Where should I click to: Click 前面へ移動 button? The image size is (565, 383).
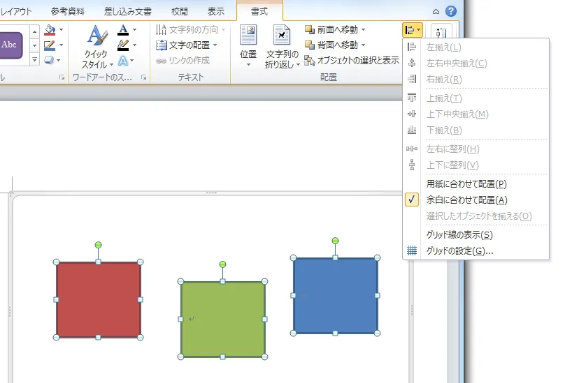tap(331, 29)
